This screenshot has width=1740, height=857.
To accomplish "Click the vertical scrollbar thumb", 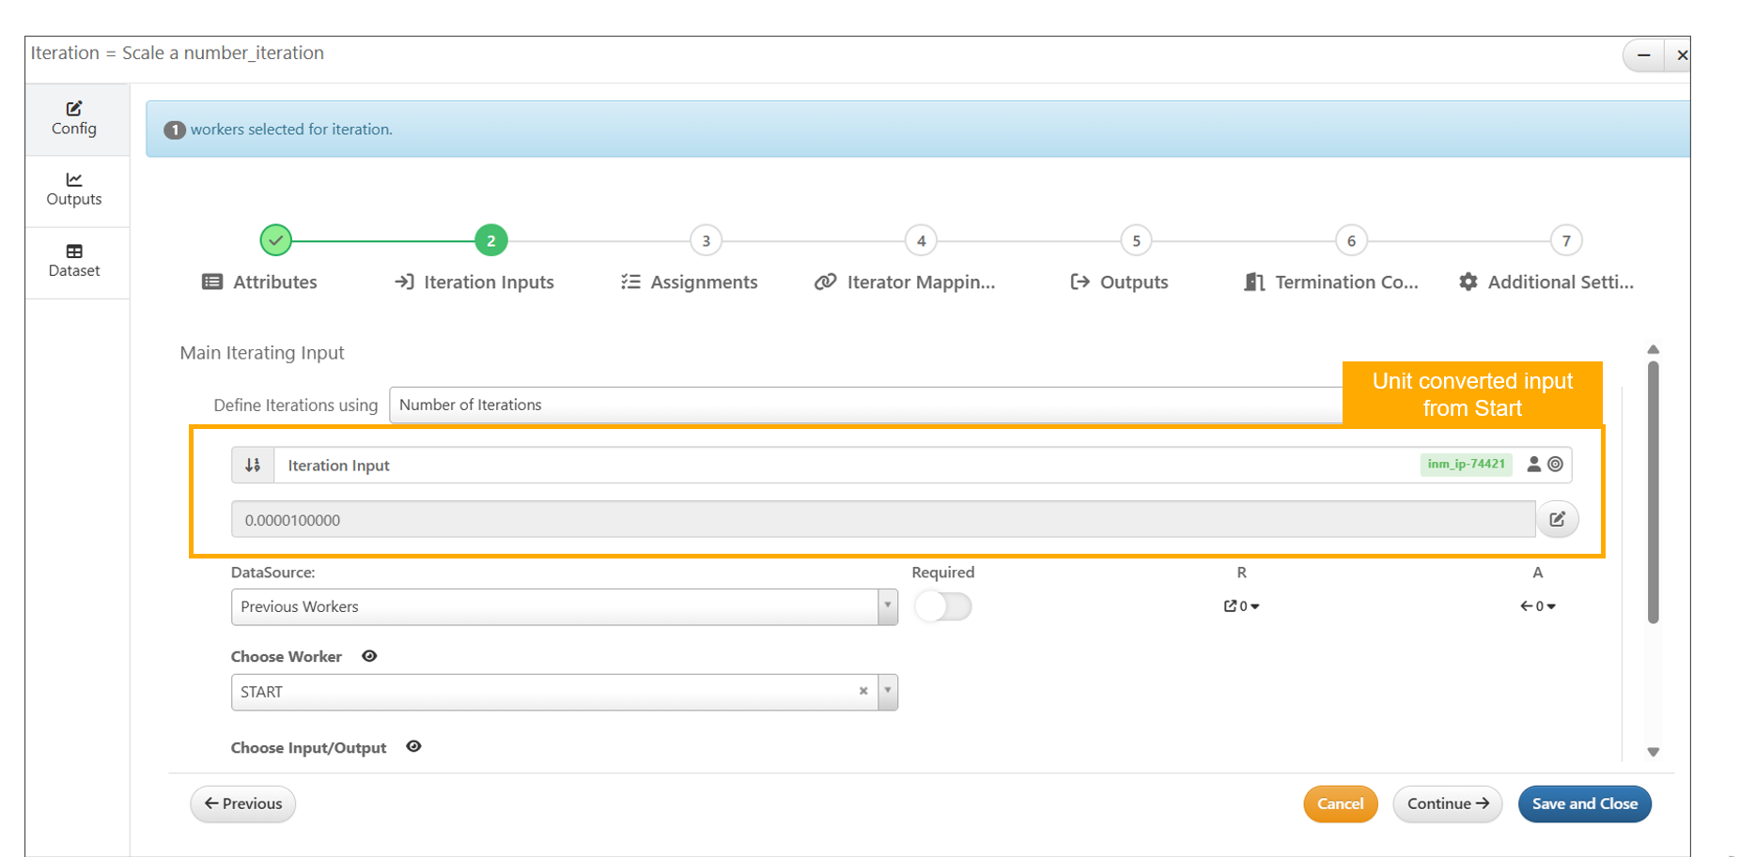I will 1653,488.
